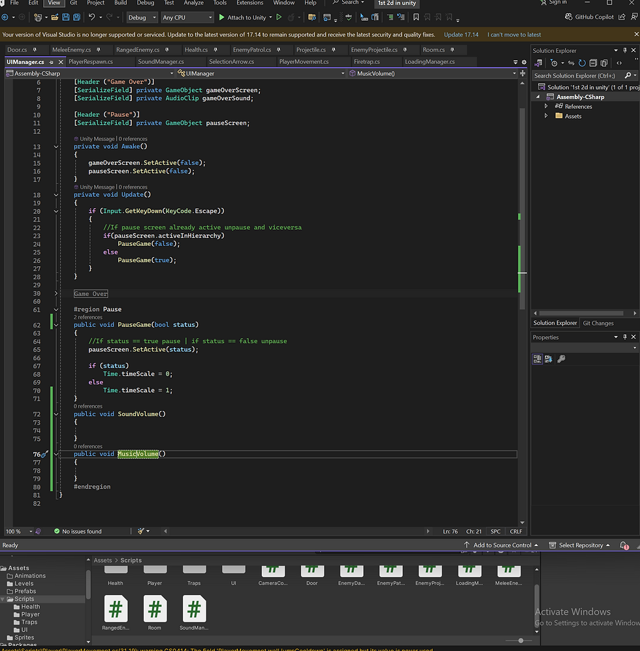Start debugging with Attach to Unity
This screenshot has width=640, height=651.
tap(242, 18)
